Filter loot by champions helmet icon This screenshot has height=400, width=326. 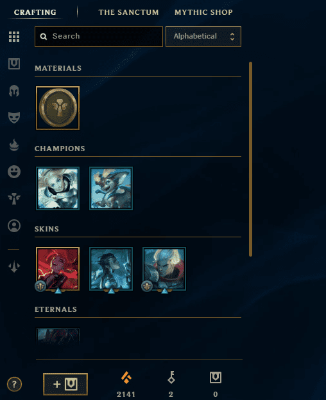[x=14, y=91]
